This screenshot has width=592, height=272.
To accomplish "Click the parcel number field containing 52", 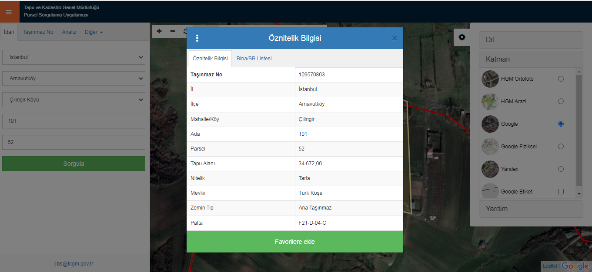I will pos(74,142).
